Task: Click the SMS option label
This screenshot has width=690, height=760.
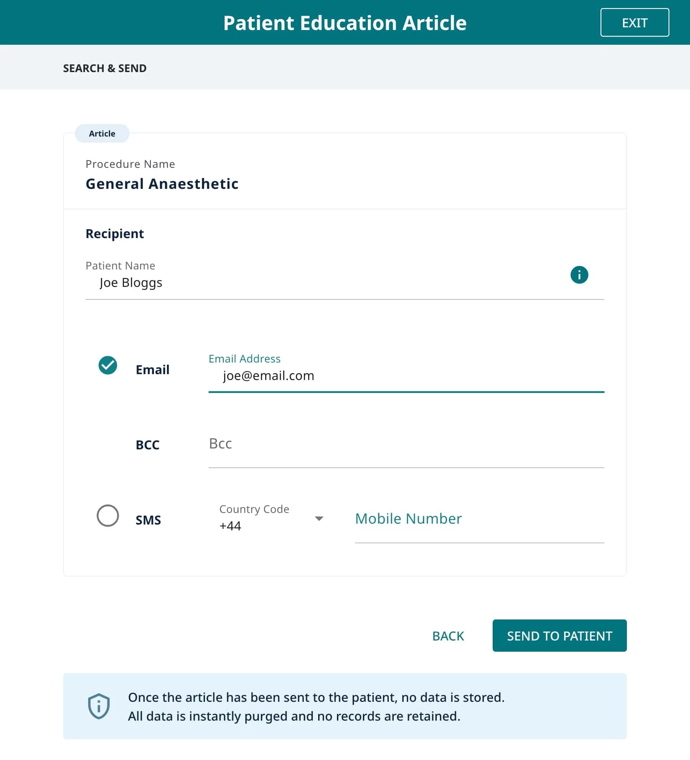Action: [148, 520]
